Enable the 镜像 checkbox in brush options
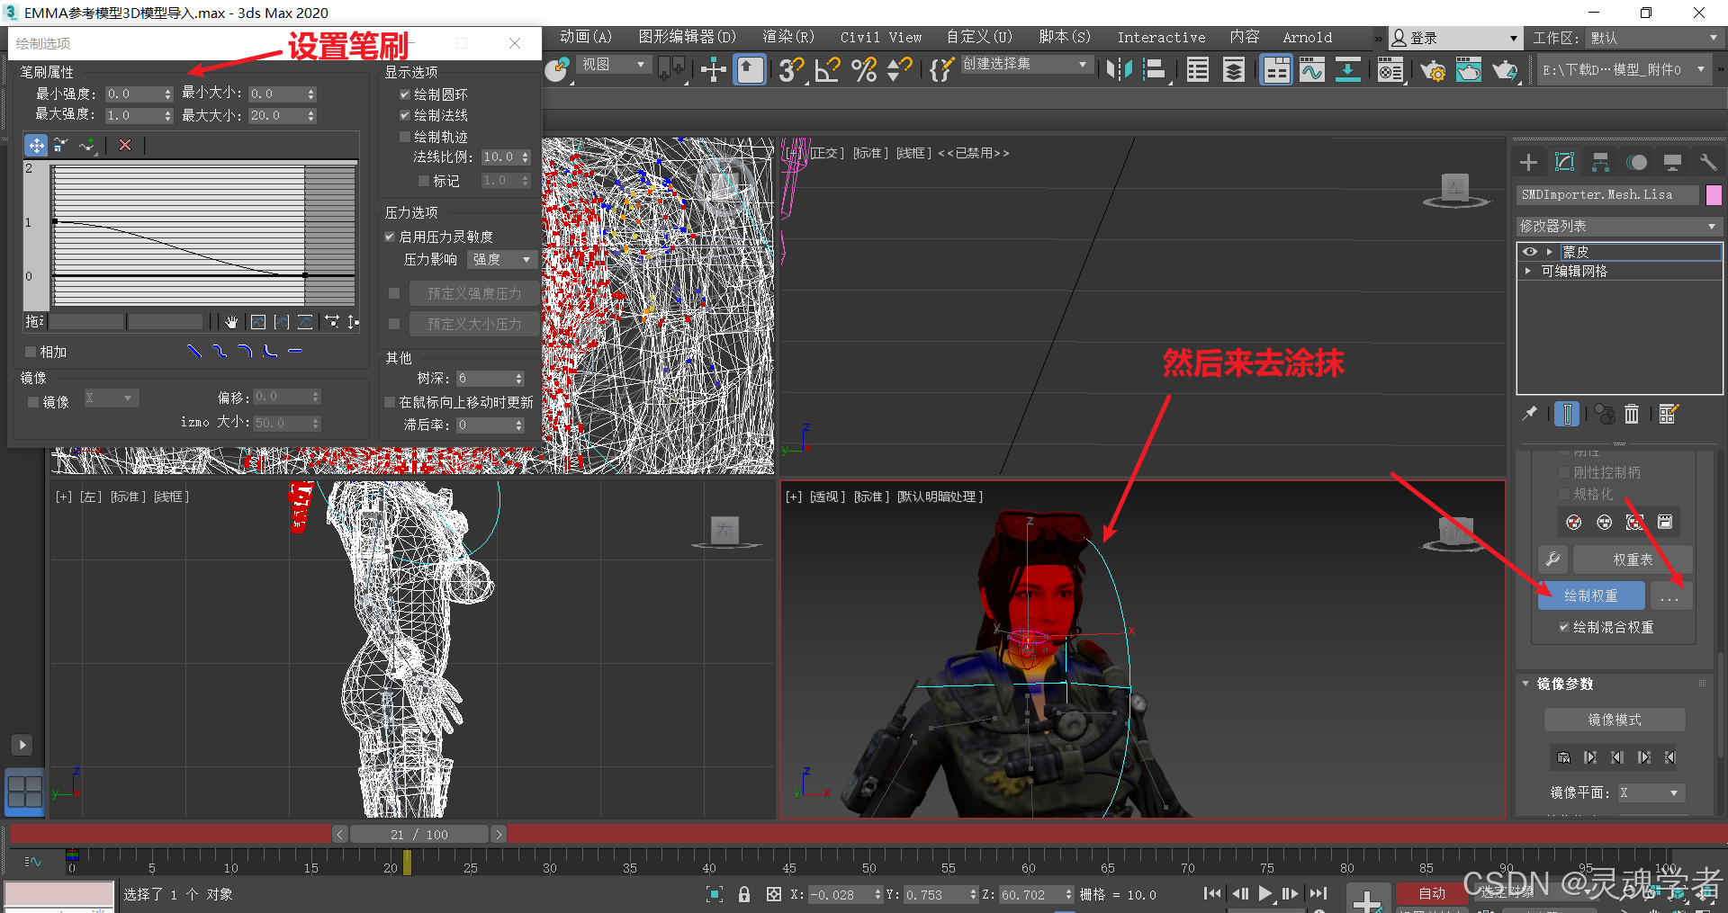The width and height of the screenshot is (1728, 913). 33,402
